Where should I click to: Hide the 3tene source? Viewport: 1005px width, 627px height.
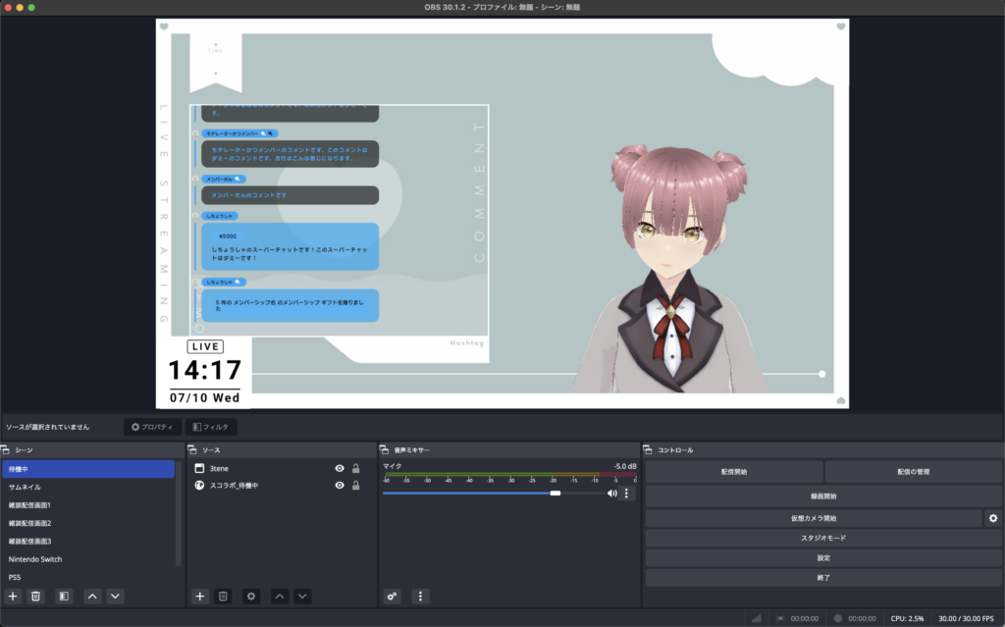pos(340,469)
